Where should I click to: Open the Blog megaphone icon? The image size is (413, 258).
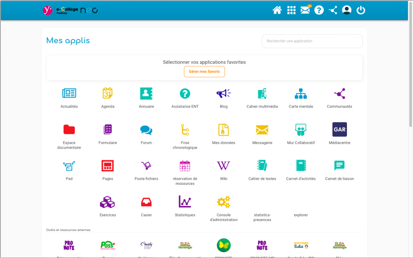[x=224, y=94]
